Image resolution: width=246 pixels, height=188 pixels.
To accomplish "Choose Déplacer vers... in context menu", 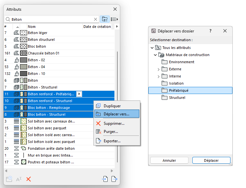I will (117, 114).
